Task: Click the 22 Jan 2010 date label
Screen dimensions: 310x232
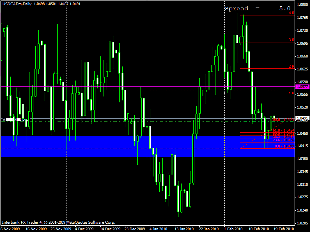Action: coord(209,229)
